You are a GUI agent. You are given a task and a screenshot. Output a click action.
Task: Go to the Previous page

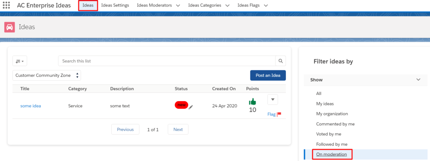click(x=125, y=129)
